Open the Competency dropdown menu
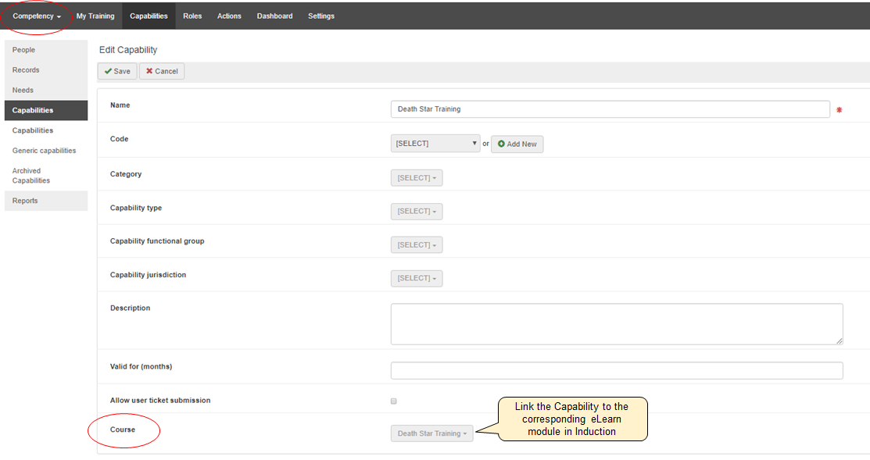This screenshot has height=460, width=870. pos(37,16)
